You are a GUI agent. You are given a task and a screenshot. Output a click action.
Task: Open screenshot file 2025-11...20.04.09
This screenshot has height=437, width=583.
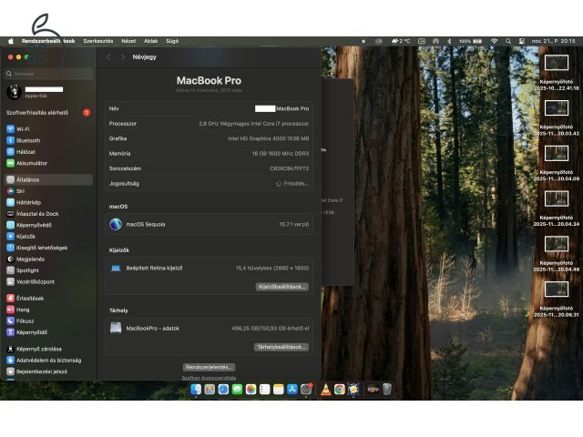pyautogui.click(x=557, y=163)
